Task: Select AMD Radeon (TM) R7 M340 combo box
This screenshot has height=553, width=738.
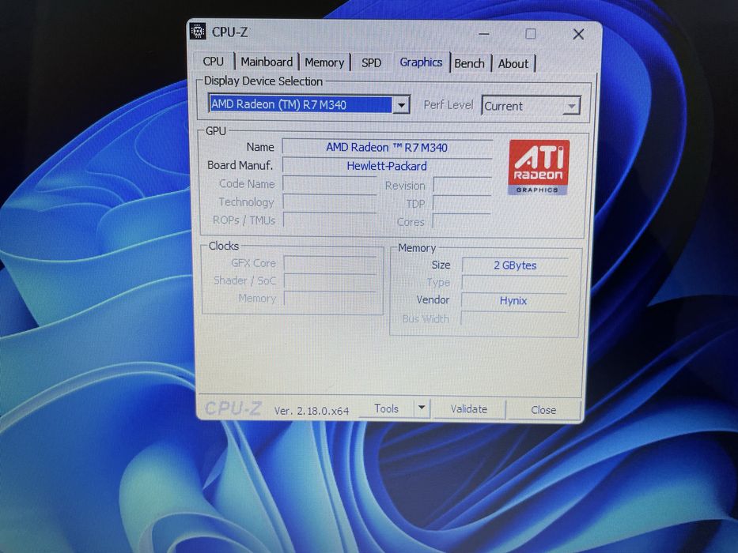Action: tap(308, 104)
